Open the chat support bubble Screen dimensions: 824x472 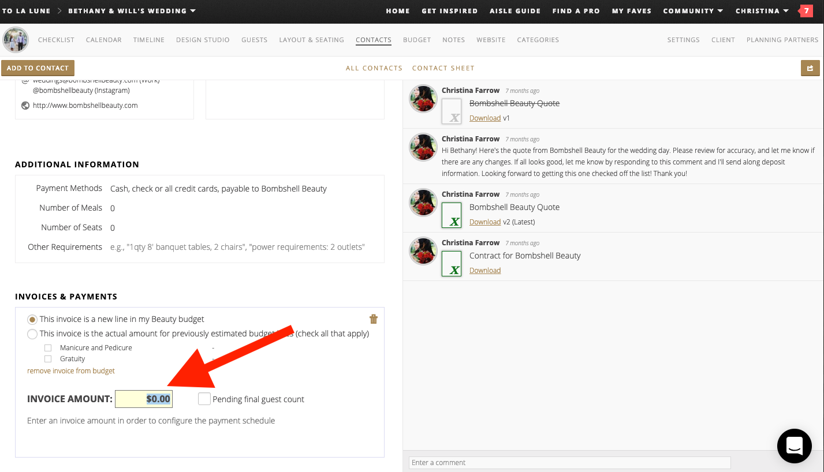pyautogui.click(x=795, y=445)
